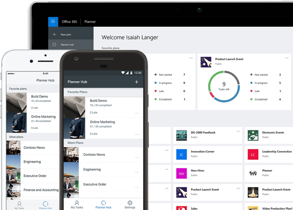Image resolution: width=293 pixels, height=210 pixels.
Task: Open more options on Product Launch Event favorite card
Action: [x=287, y=58]
